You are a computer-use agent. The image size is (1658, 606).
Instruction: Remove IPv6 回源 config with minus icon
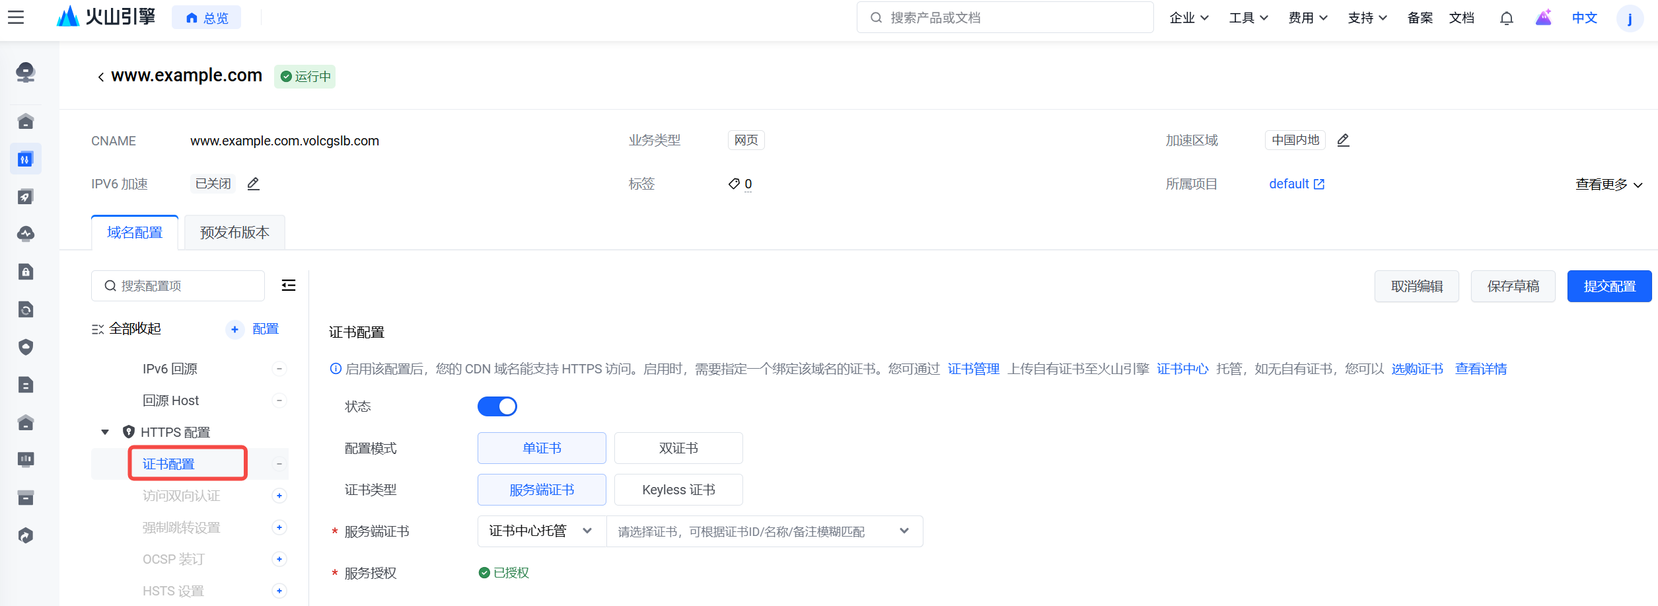279,369
